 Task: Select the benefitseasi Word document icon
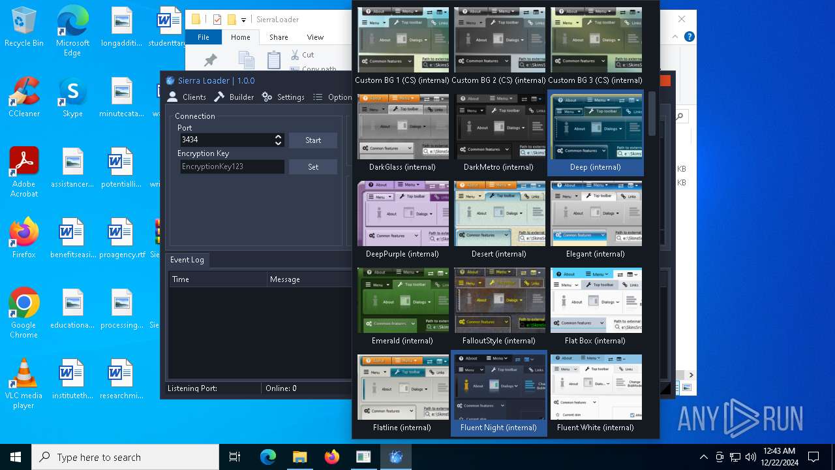(x=72, y=238)
